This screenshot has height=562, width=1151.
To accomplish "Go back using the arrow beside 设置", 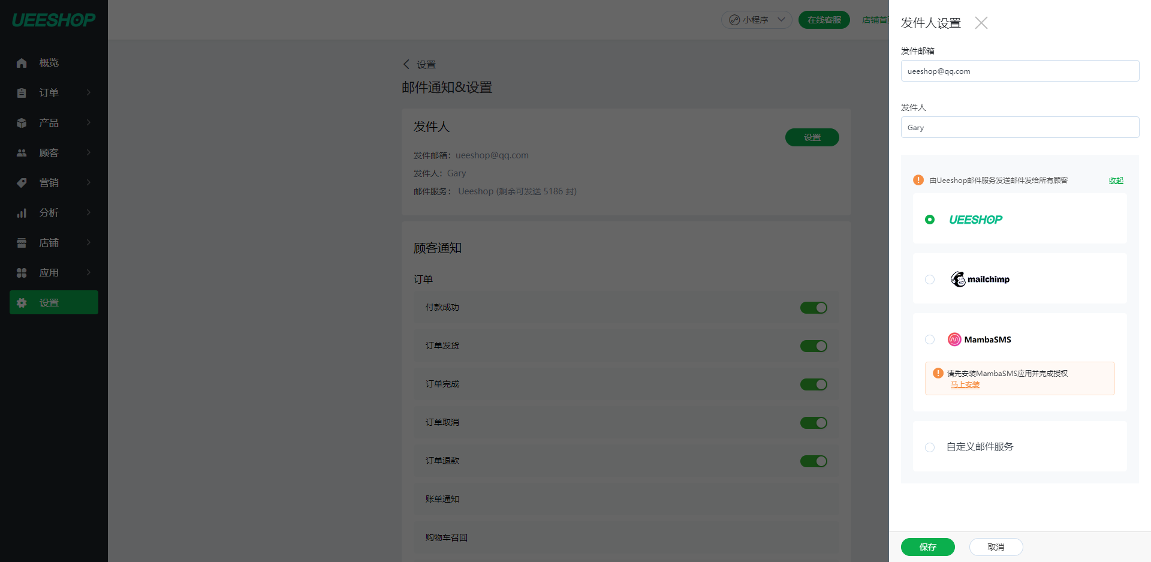I will click(x=406, y=64).
